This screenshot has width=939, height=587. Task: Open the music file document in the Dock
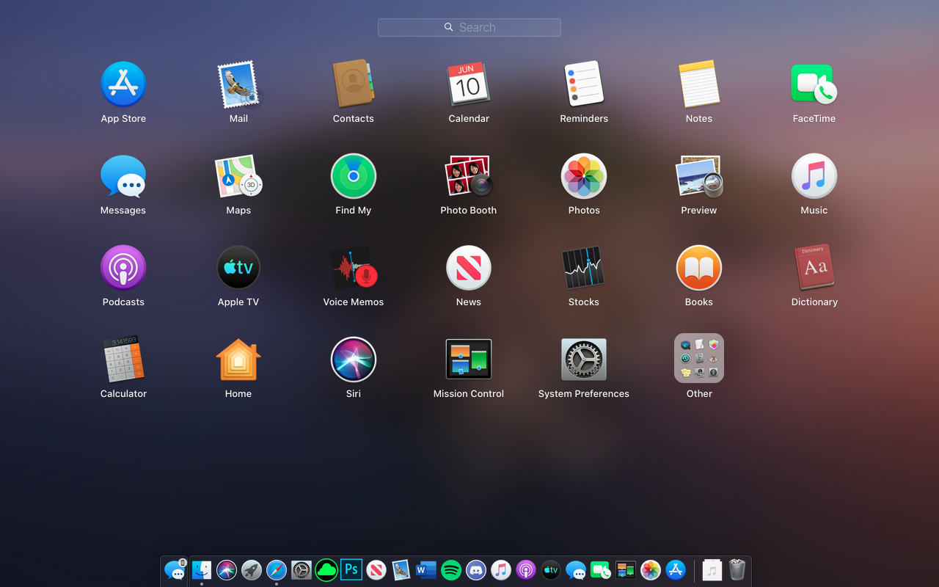(712, 569)
